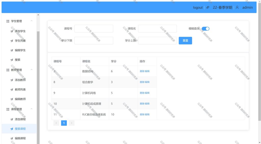
Task: Click the paper-plane icon next to 编辑课程
Action: point(12,138)
